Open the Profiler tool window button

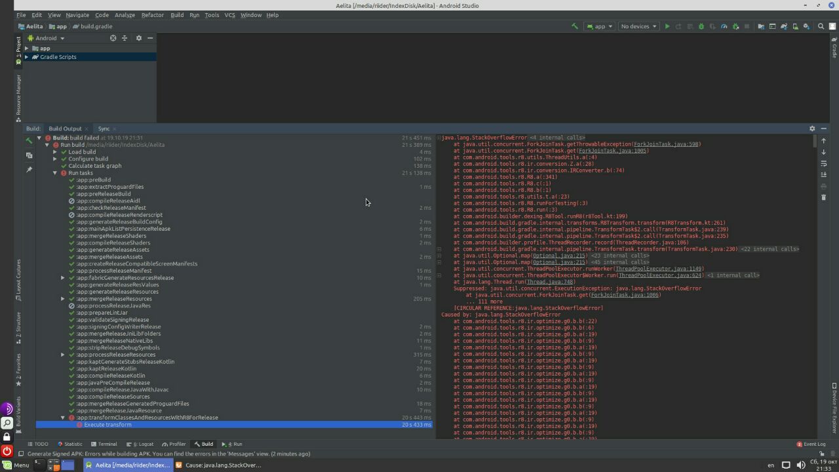(174, 444)
